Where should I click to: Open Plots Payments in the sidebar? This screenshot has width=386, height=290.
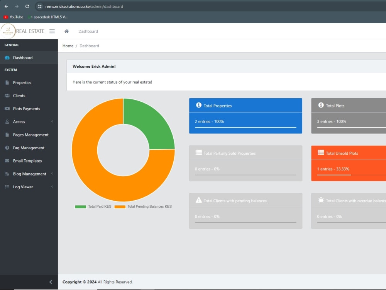(x=29, y=109)
